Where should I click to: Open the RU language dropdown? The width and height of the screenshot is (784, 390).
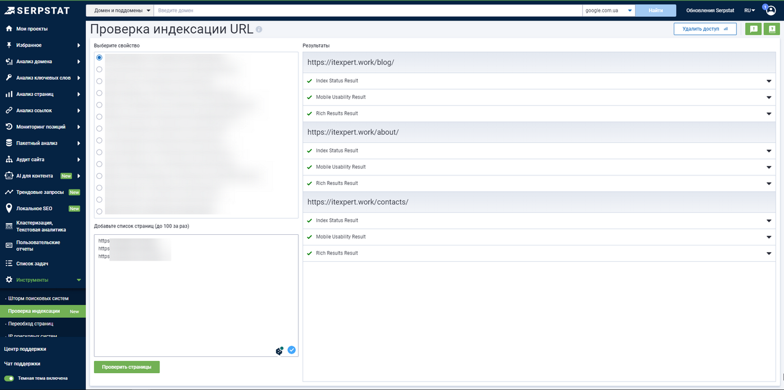[x=750, y=10]
